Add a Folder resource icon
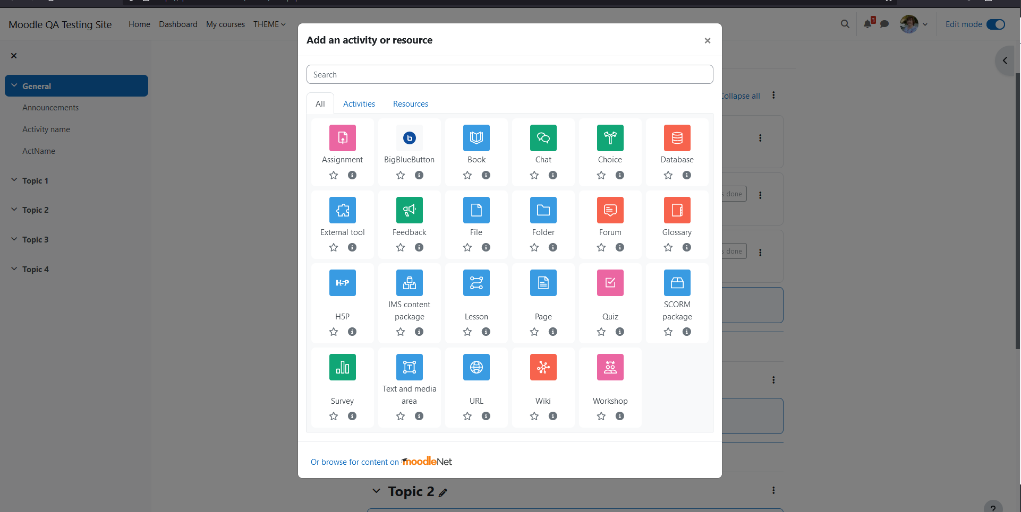This screenshot has height=512, width=1021. [x=543, y=210]
